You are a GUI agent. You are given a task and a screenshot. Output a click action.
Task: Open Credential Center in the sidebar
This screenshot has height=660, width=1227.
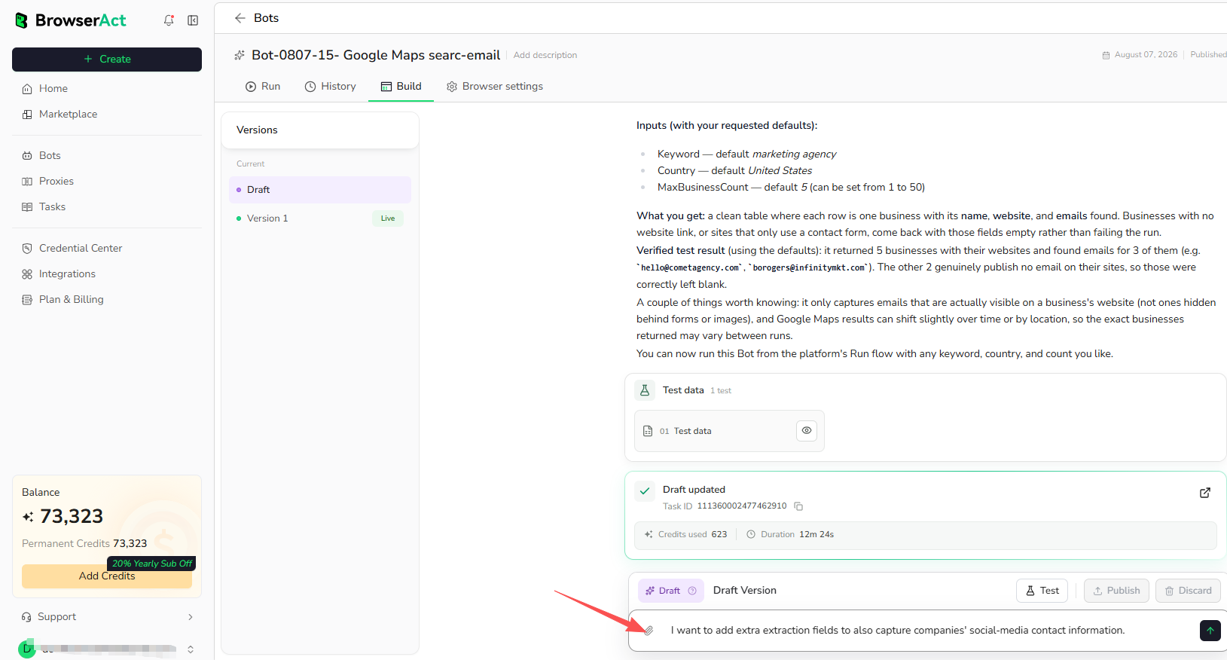point(107,249)
